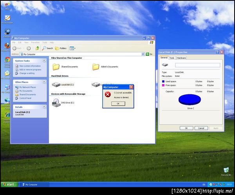Screen dimensions: 235x195
Task: Open the View menu
Action: 26,43
